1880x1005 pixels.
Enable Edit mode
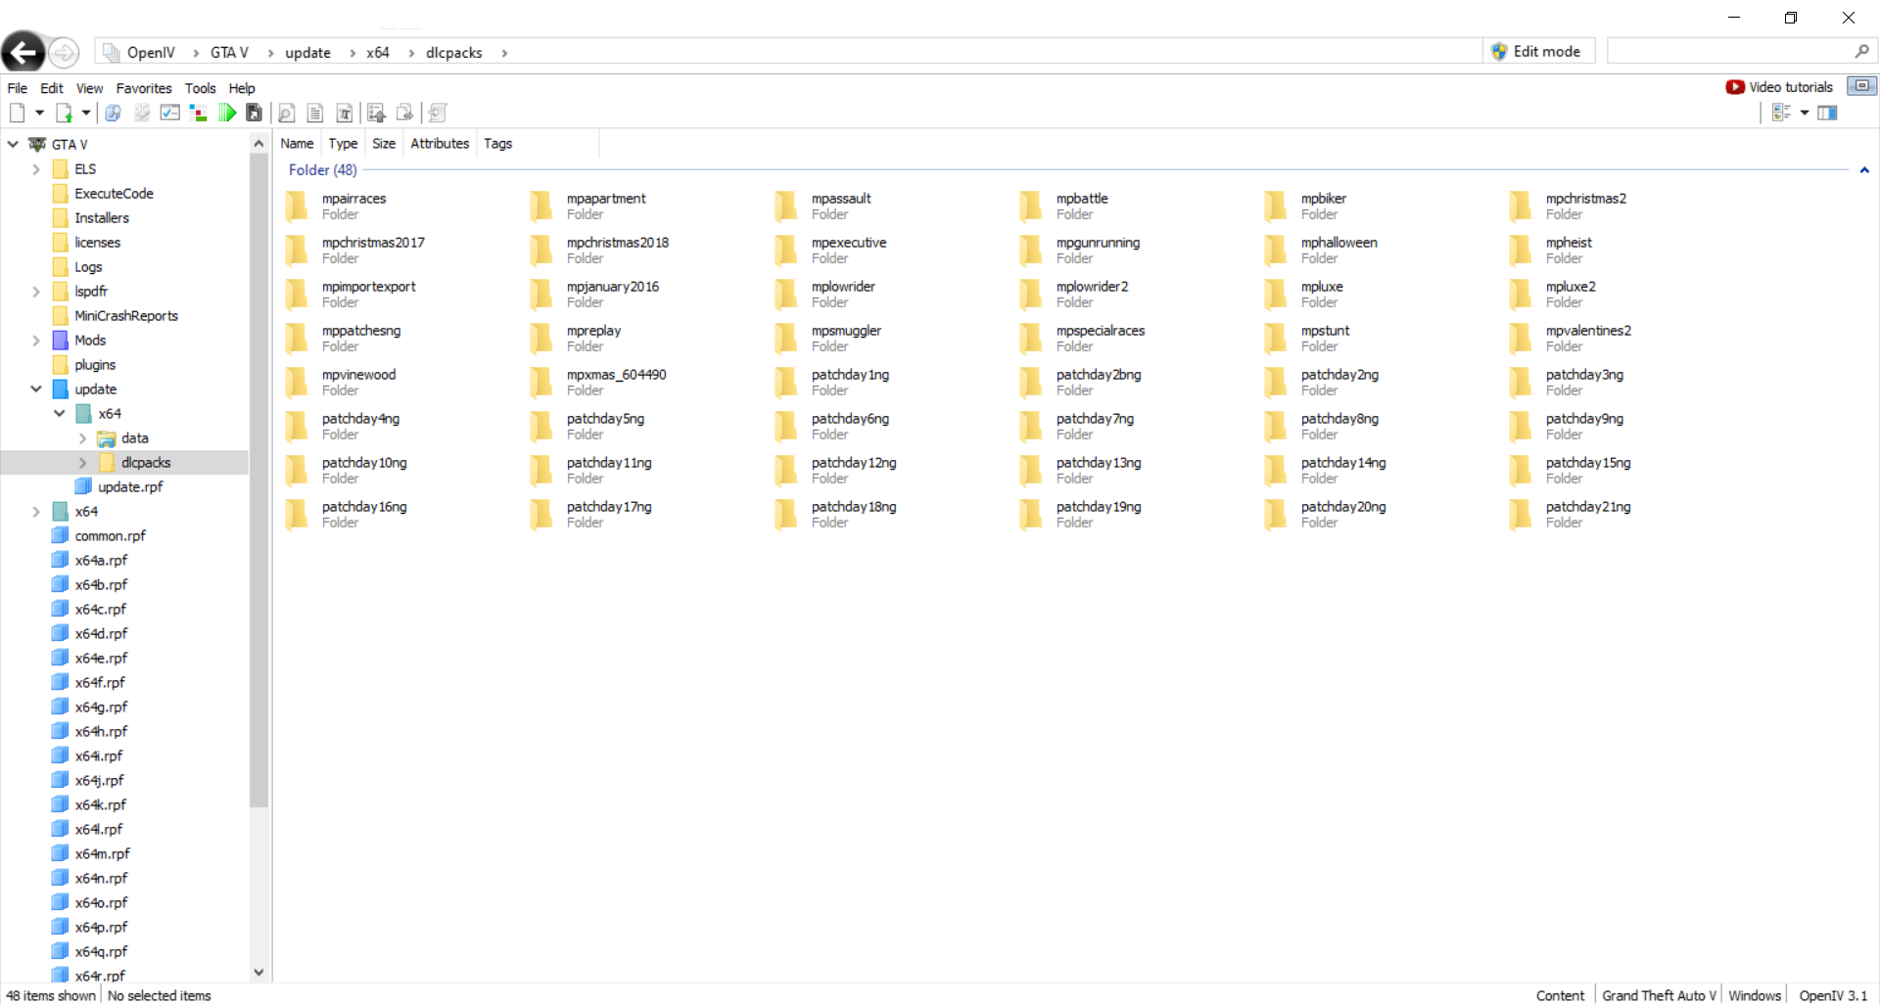(1538, 52)
